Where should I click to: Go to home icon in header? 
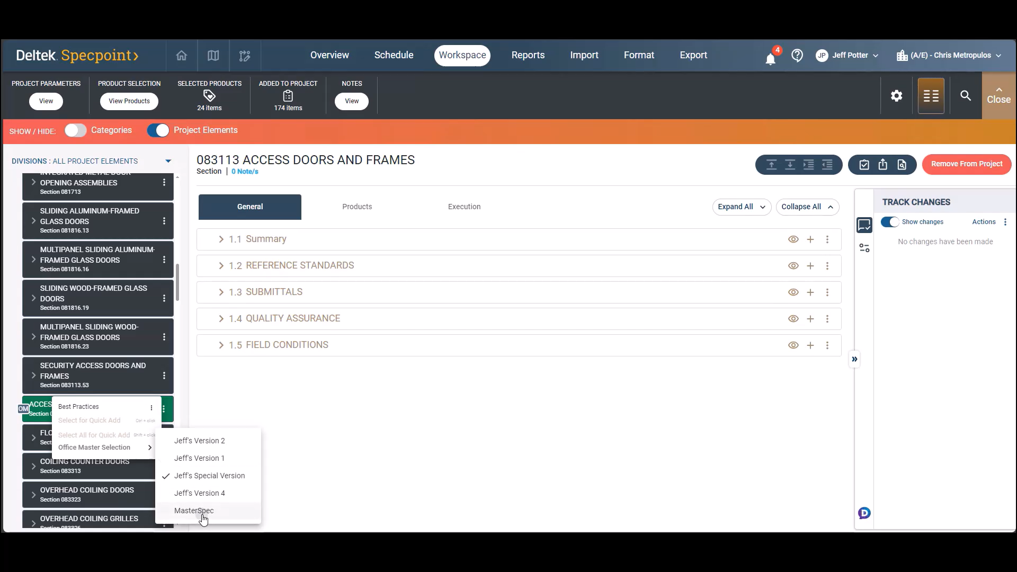point(182,56)
